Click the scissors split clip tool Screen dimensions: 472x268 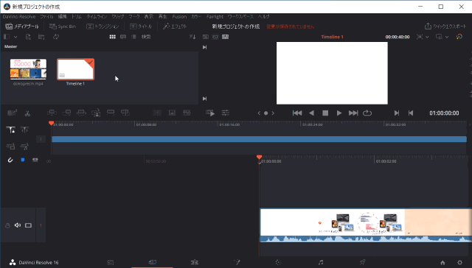pyautogui.click(x=27, y=113)
